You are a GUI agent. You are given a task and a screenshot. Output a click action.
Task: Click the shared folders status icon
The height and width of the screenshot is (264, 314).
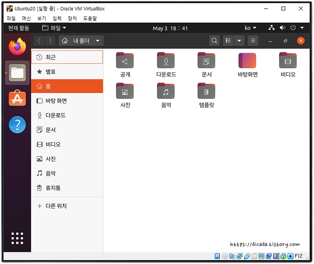tap(254, 256)
